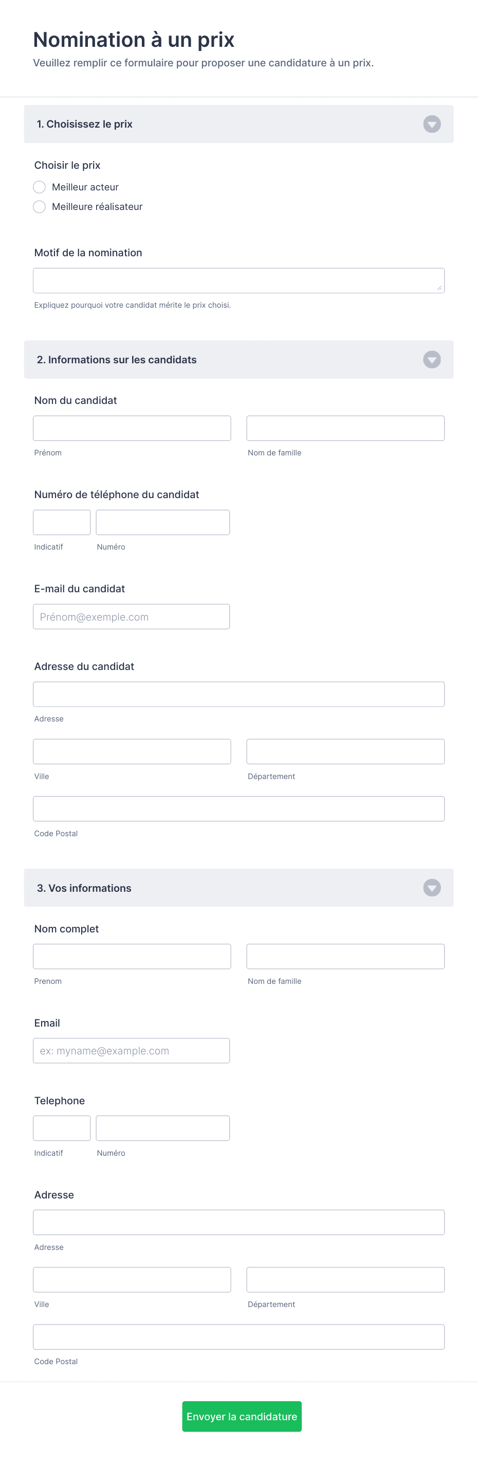Click the Telephone Numéro field in Vos informations
This screenshot has height=1465, width=478.
(162, 1128)
